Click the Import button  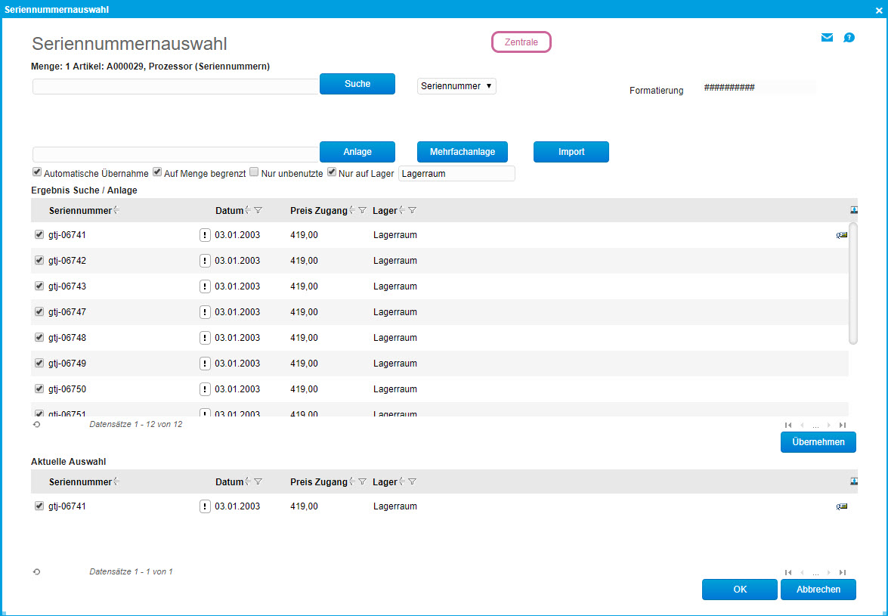pos(571,152)
